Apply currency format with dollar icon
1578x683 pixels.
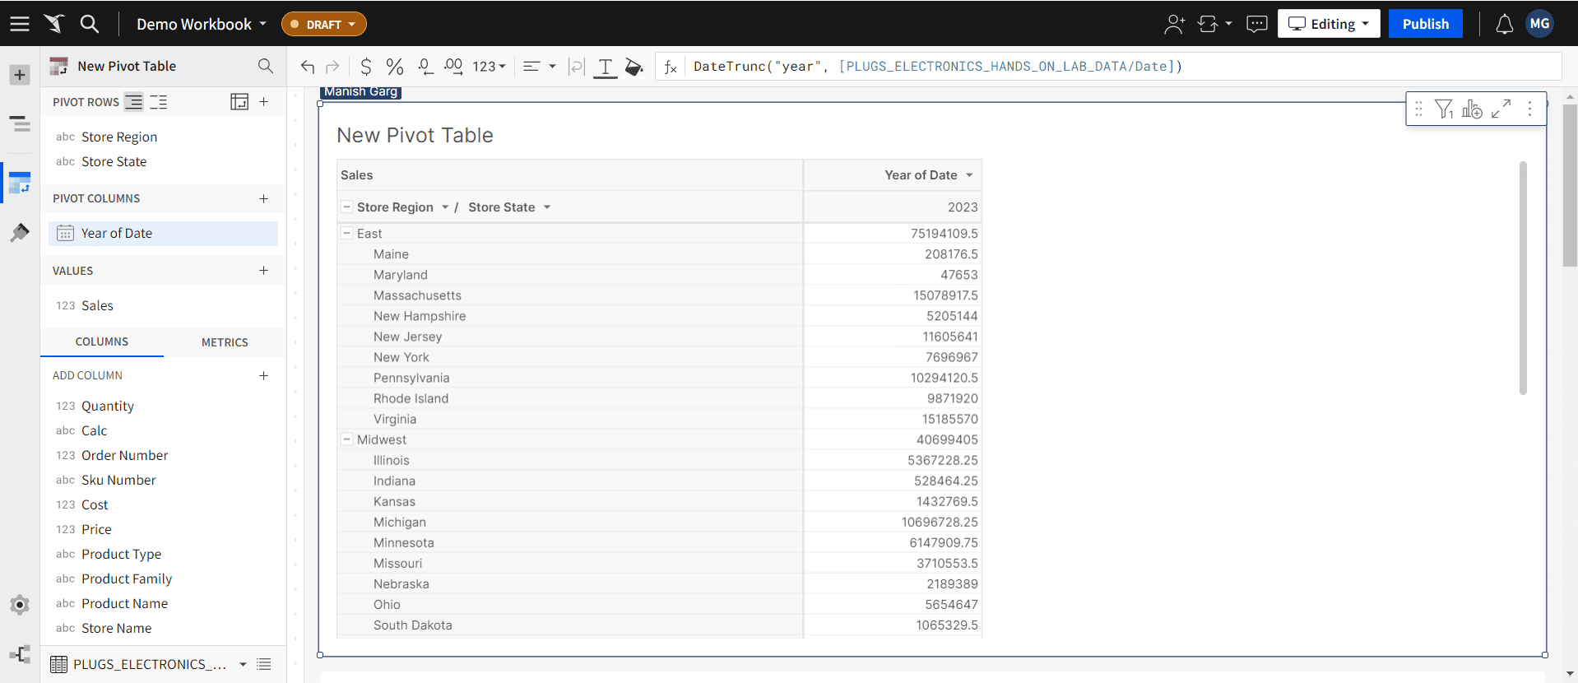click(366, 67)
